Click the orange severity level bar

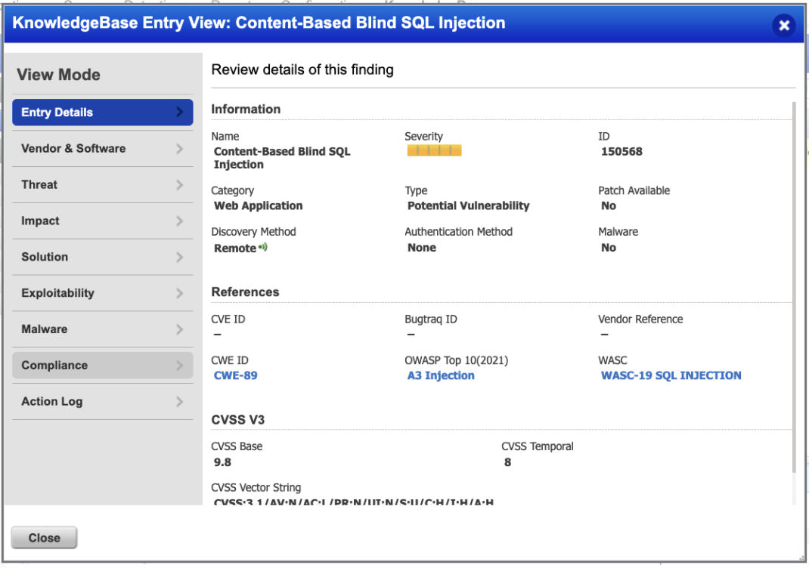point(434,151)
